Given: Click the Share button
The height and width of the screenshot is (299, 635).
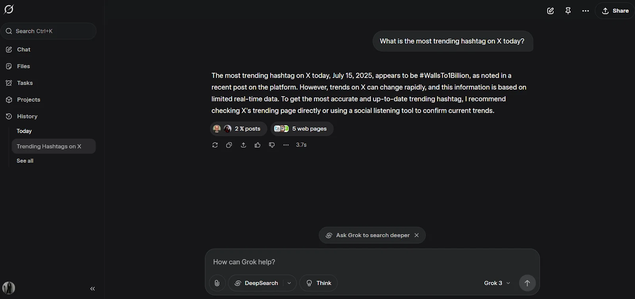Looking at the screenshot, I should tap(615, 11).
